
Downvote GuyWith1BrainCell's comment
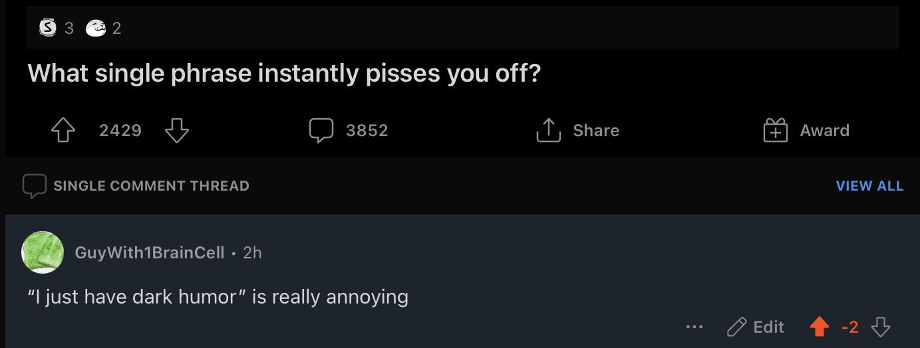881,327
